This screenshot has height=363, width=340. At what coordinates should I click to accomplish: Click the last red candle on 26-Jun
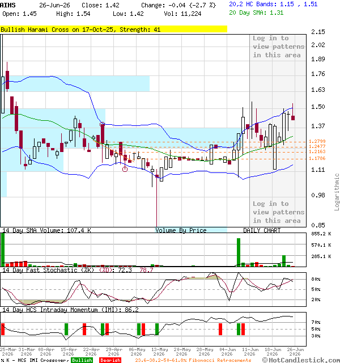pos(293,117)
